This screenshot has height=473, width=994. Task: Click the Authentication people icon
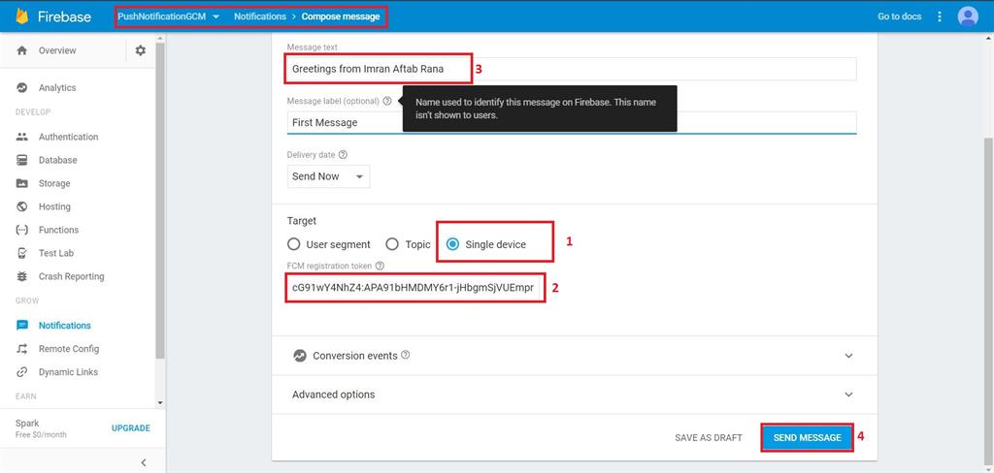pyautogui.click(x=22, y=137)
